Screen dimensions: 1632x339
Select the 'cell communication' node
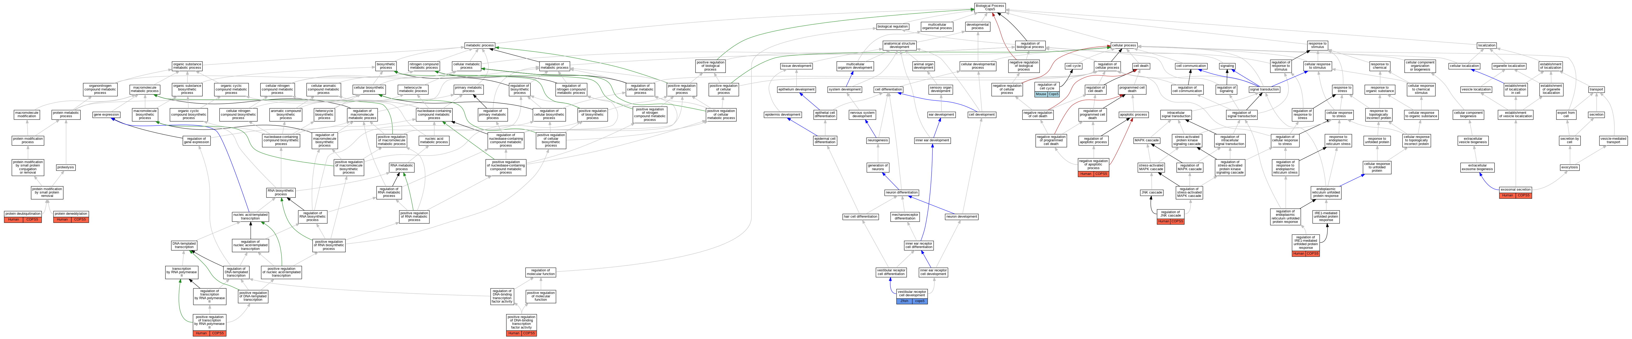(x=1191, y=66)
